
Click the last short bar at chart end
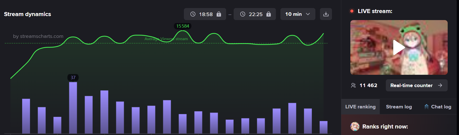click(323, 127)
